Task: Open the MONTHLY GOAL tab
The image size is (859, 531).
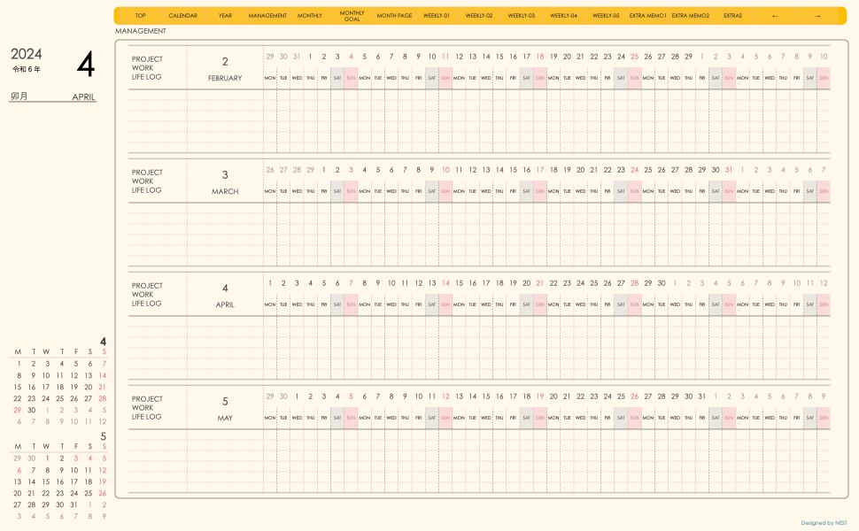Action: tap(352, 16)
